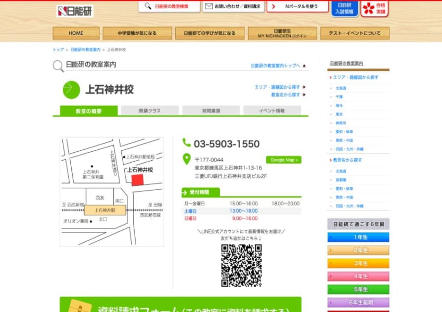The image size is (442, 312).
Task: Open MY NICHINOKEN ログイン menu item
Action: [282, 33]
